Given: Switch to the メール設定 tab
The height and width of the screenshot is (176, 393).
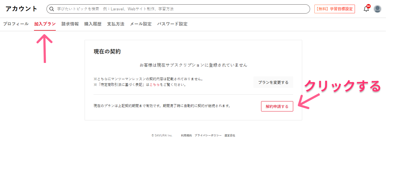Looking at the screenshot, I should point(141,24).
